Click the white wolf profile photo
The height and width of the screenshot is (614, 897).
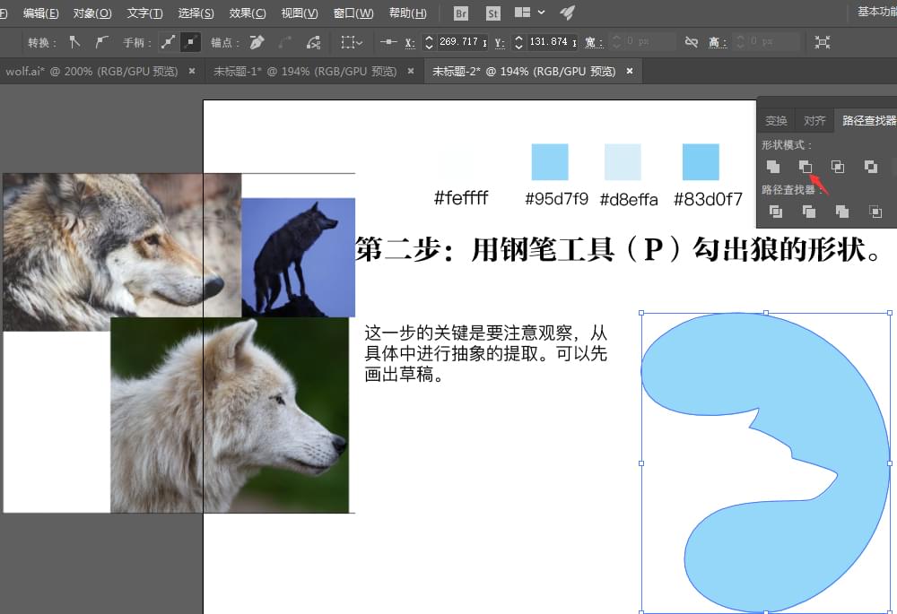point(230,415)
